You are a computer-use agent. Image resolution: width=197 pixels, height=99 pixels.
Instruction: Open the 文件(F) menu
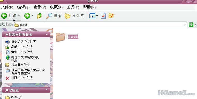pos(7,7)
